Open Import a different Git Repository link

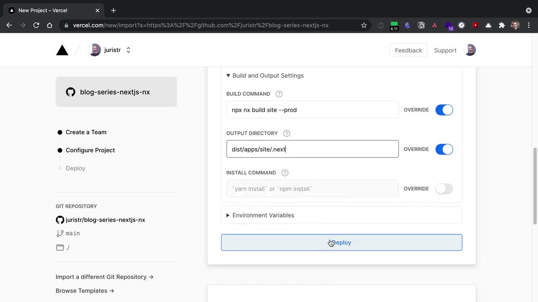pos(105,277)
